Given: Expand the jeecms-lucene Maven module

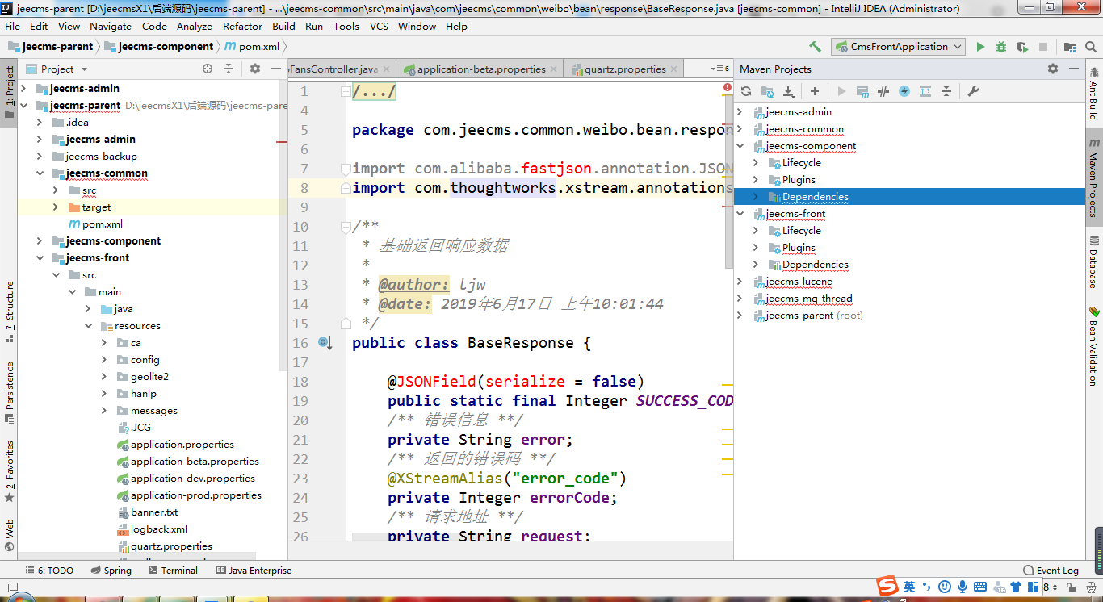Looking at the screenshot, I should pyautogui.click(x=740, y=282).
